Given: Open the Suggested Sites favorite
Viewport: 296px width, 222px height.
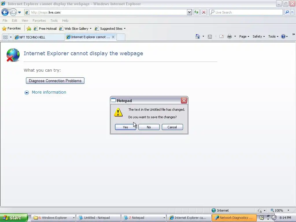Looking at the screenshot, I should coord(109,29).
